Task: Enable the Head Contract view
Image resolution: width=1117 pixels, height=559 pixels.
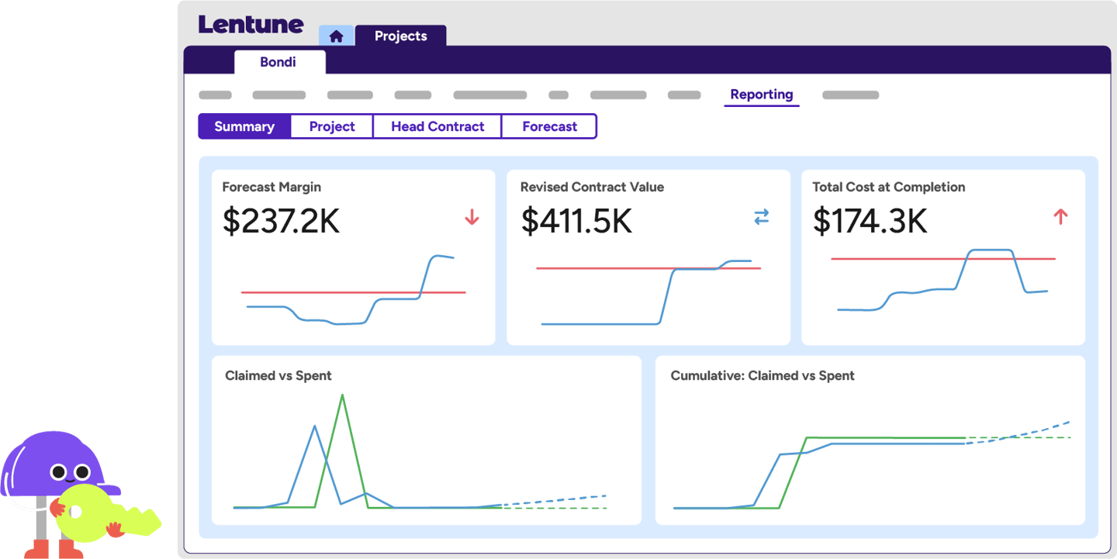Action: (x=437, y=126)
